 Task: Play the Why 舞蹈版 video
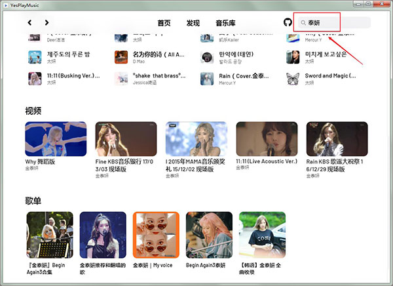[56, 138]
